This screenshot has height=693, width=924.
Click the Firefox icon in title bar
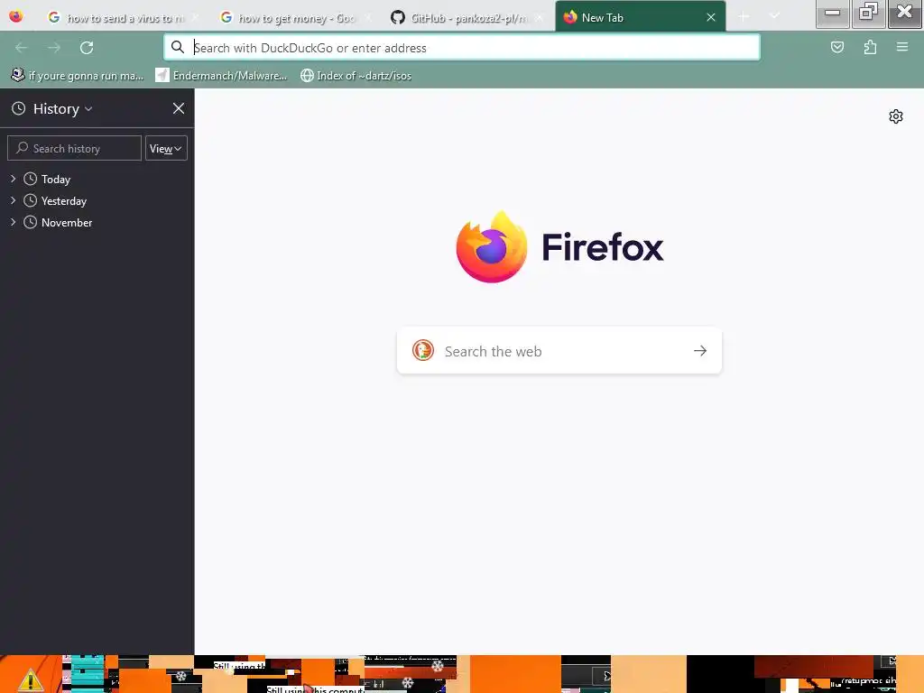click(16, 16)
